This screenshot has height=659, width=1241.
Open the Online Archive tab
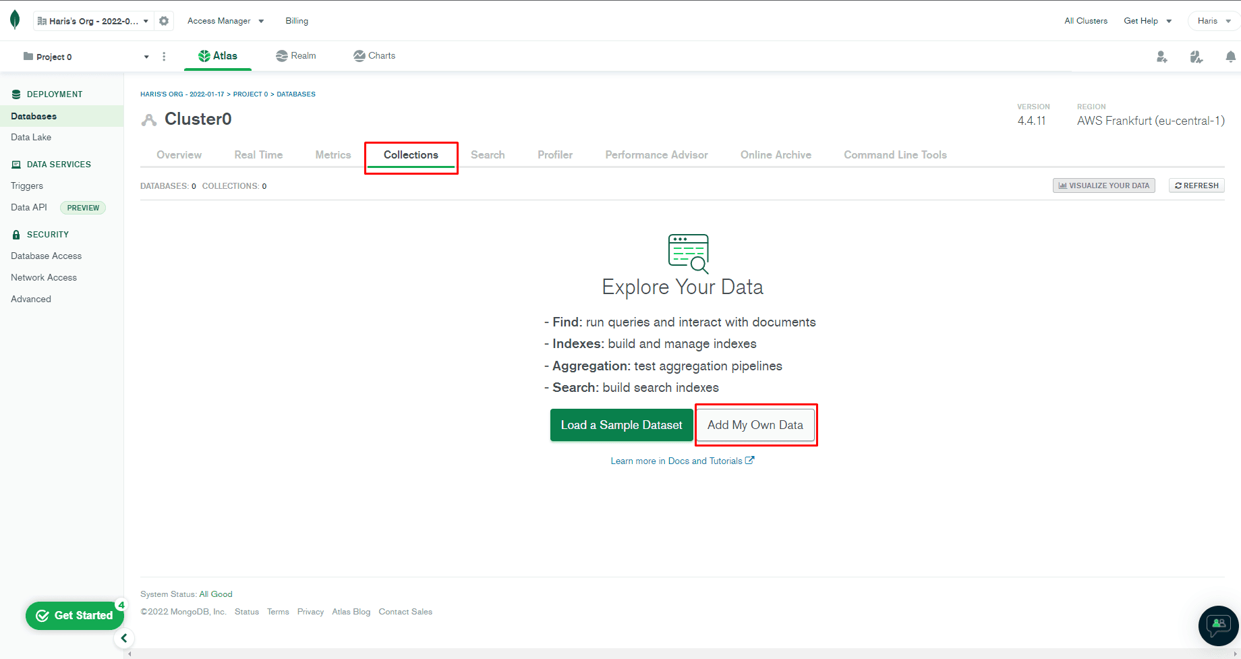[x=776, y=155]
